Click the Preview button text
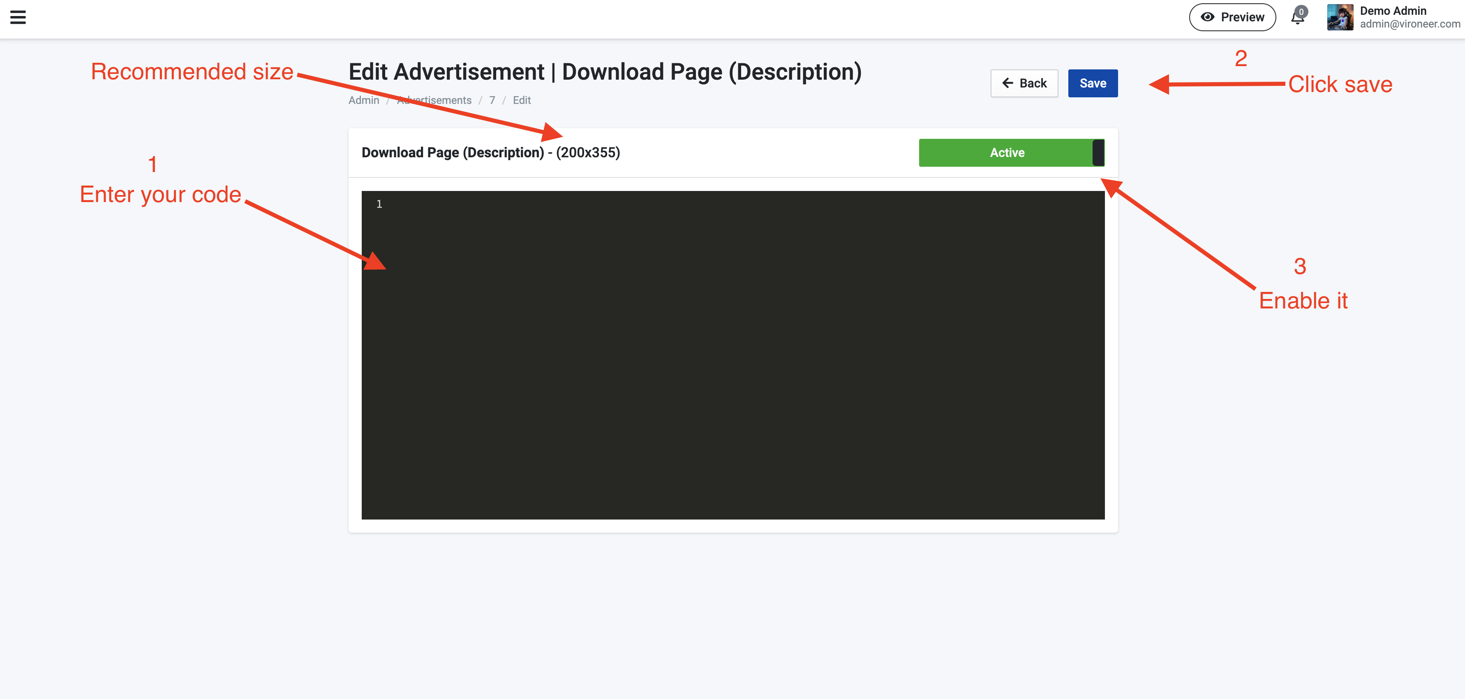The width and height of the screenshot is (1465, 699). [1242, 17]
